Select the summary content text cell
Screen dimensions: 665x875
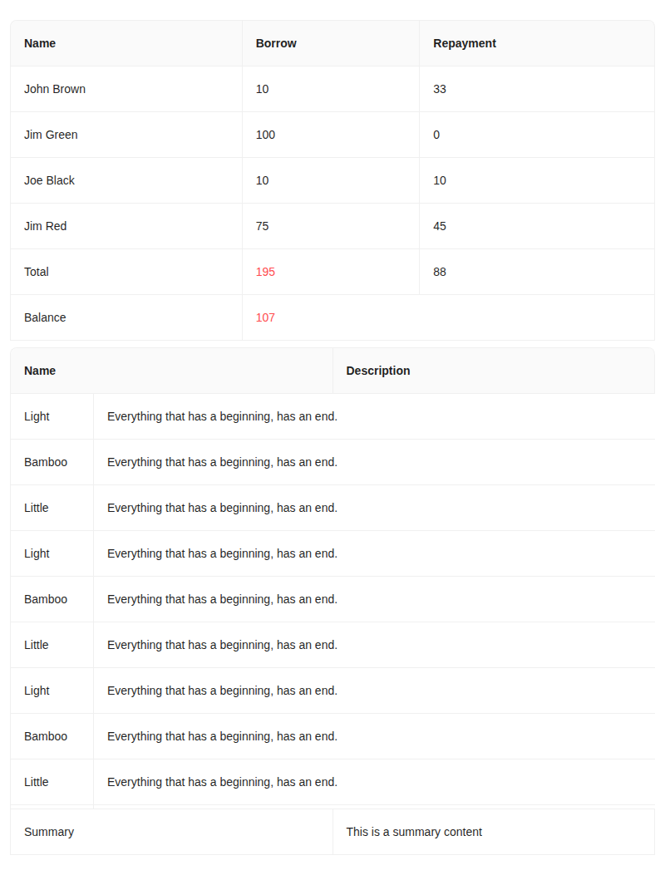(414, 832)
